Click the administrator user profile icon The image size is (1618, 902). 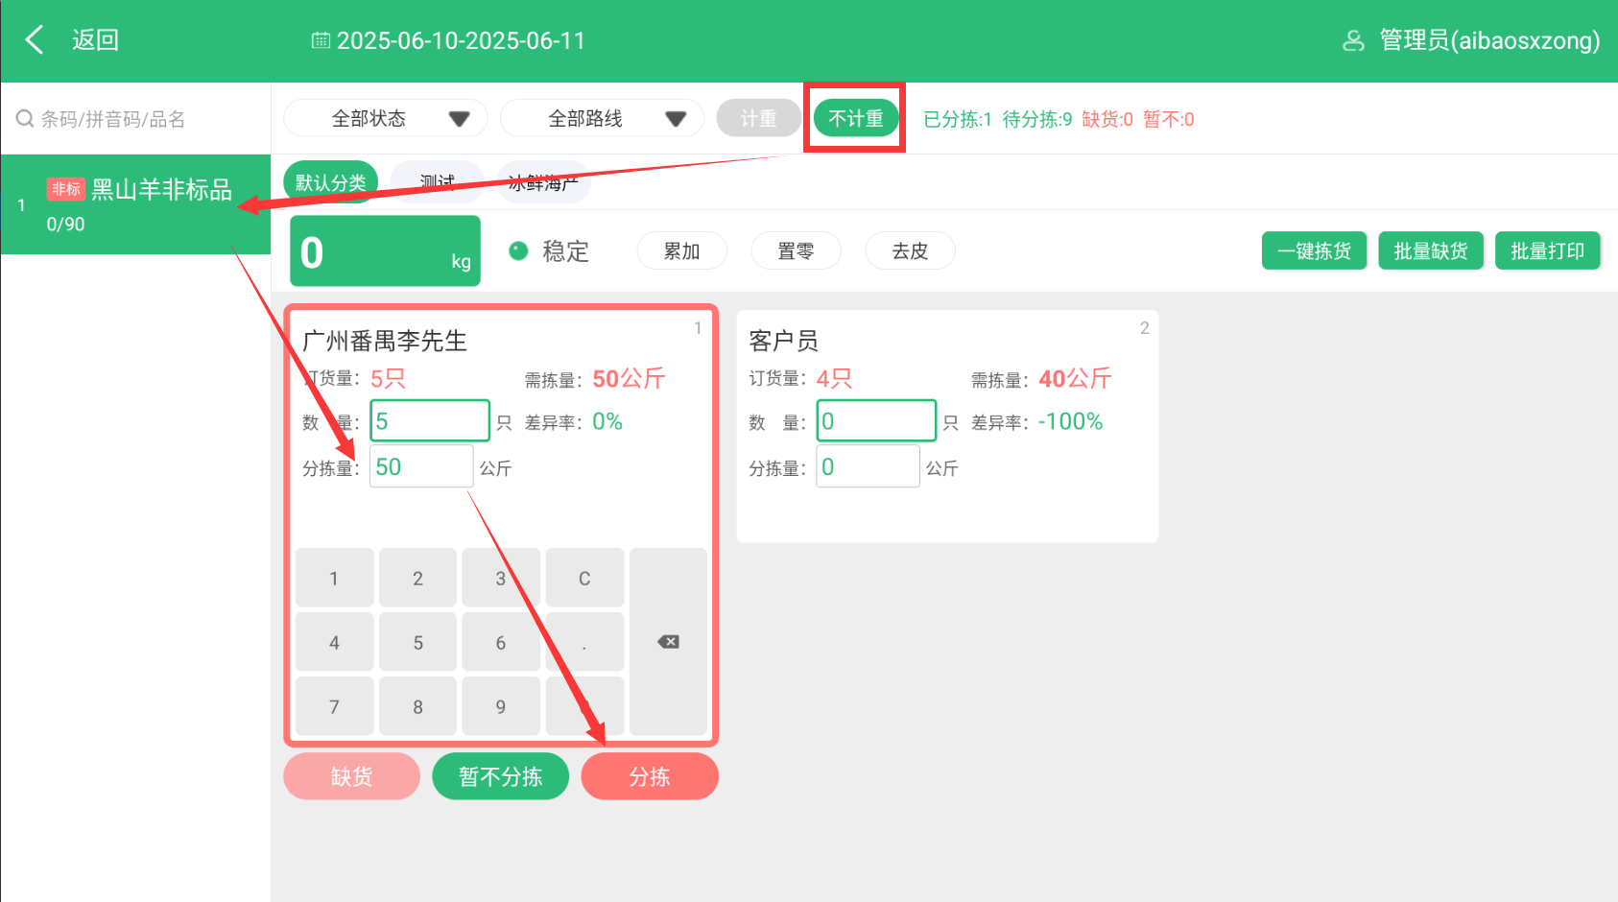coord(1353,40)
